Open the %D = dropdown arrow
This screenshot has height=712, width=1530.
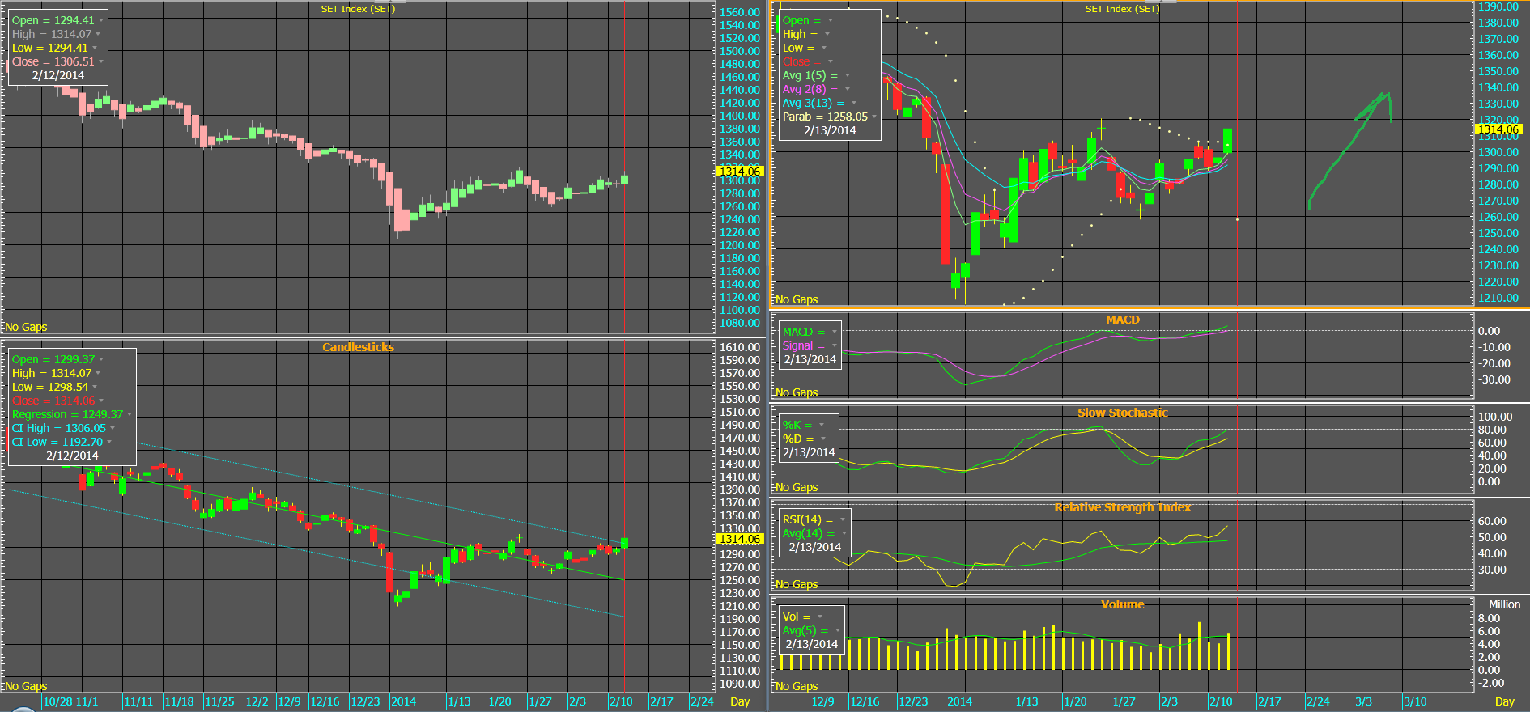coord(823,439)
